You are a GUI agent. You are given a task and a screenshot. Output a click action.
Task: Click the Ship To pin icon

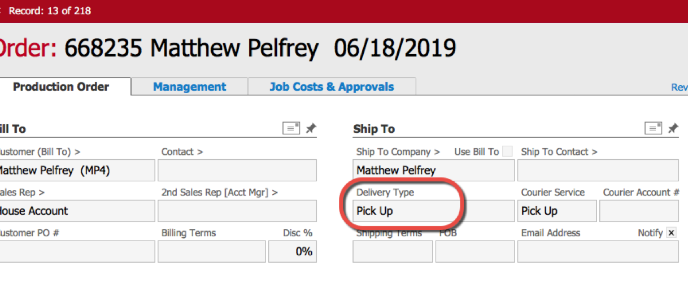673,128
